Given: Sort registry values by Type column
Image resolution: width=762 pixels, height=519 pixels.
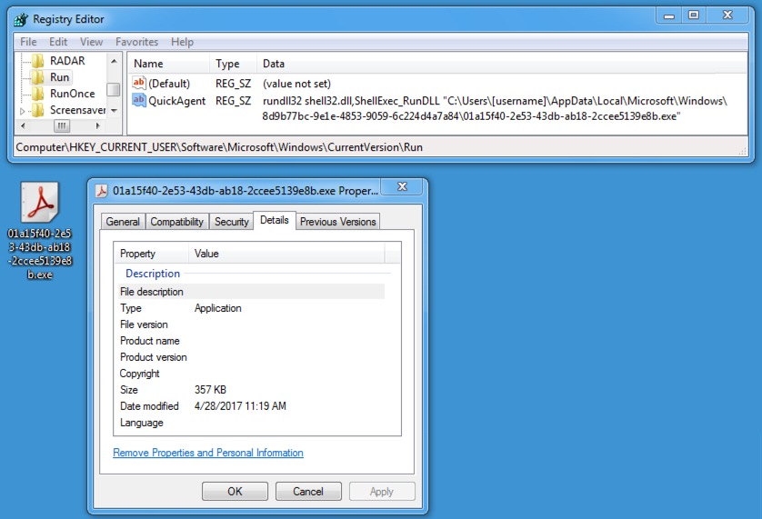Looking at the screenshot, I should click(234, 64).
